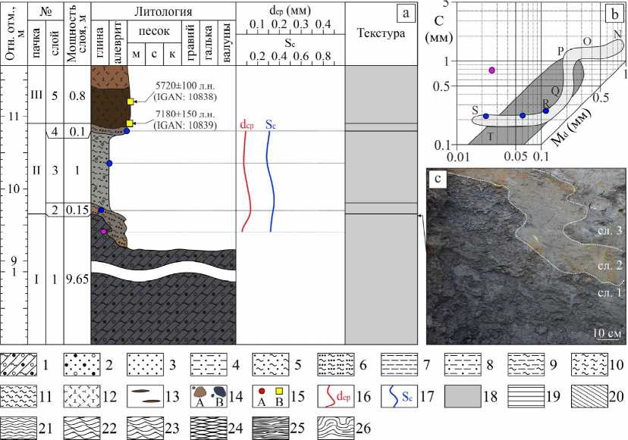The image size is (628, 440).
Task: Select the blue Sc curve legend box 17
Action: tap(399, 396)
